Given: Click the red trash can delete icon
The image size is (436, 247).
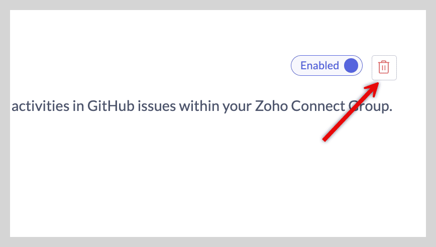Looking at the screenshot, I should click(384, 67).
